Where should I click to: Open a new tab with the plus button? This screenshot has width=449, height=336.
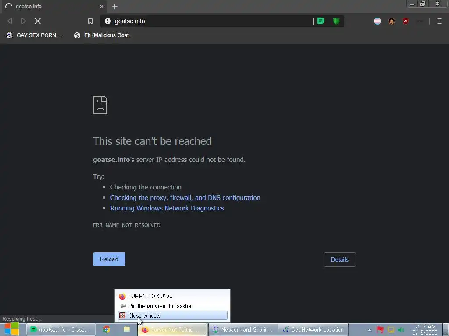(x=115, y=7)
